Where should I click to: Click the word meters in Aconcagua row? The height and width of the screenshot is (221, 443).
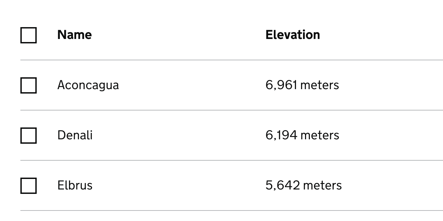[x=320, y=85]
